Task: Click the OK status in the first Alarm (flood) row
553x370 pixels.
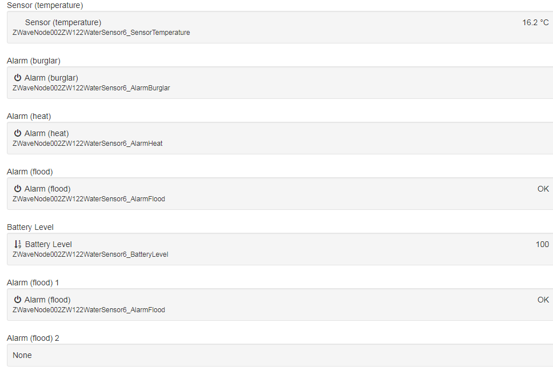Action: tap(543, 189)
